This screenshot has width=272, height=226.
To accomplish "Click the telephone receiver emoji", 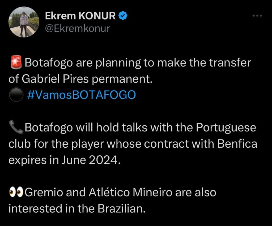I will pos(16,128).
